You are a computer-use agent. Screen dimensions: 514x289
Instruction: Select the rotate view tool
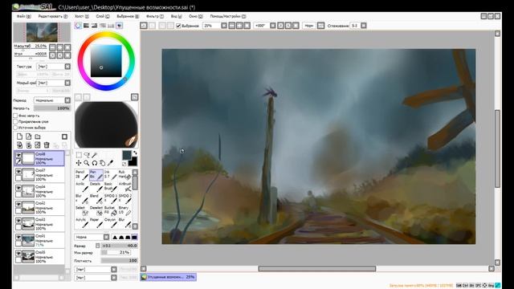click(95, 163)
